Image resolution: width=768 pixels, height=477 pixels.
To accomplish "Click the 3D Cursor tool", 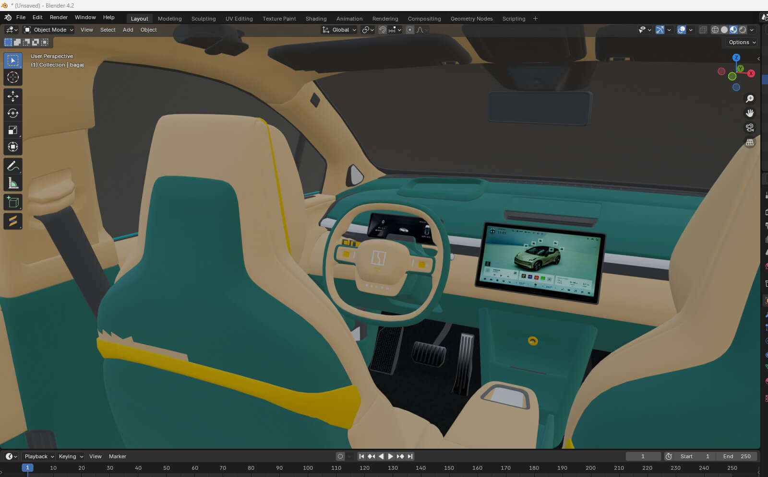I will pos(13,77).
